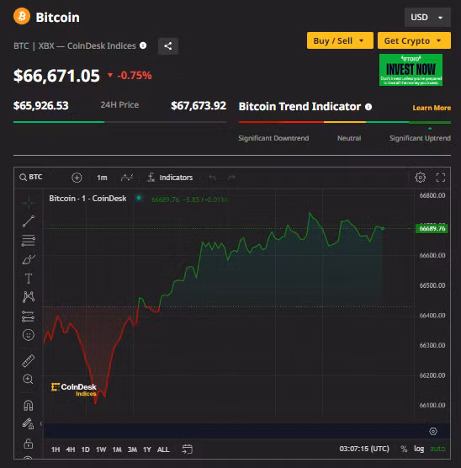Undo the last chart action
The width and height of the screenshot is (461, 468).
(x=213, y=178)
